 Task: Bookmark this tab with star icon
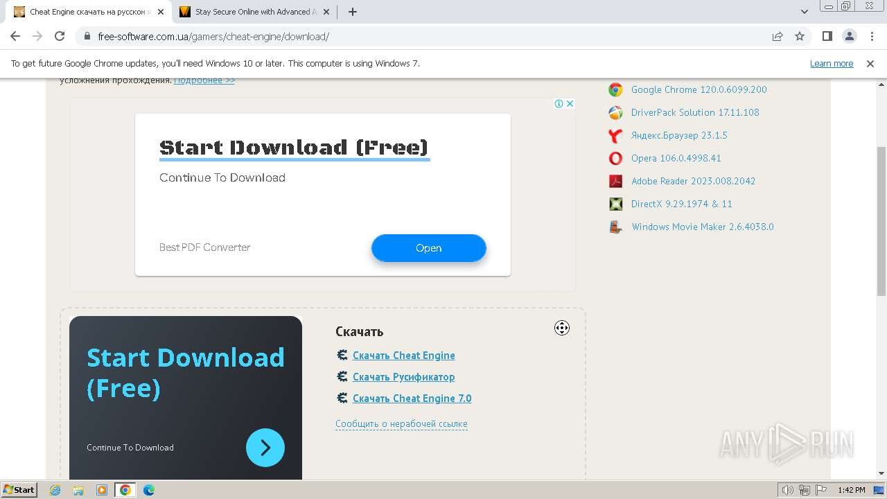(800, 36)
